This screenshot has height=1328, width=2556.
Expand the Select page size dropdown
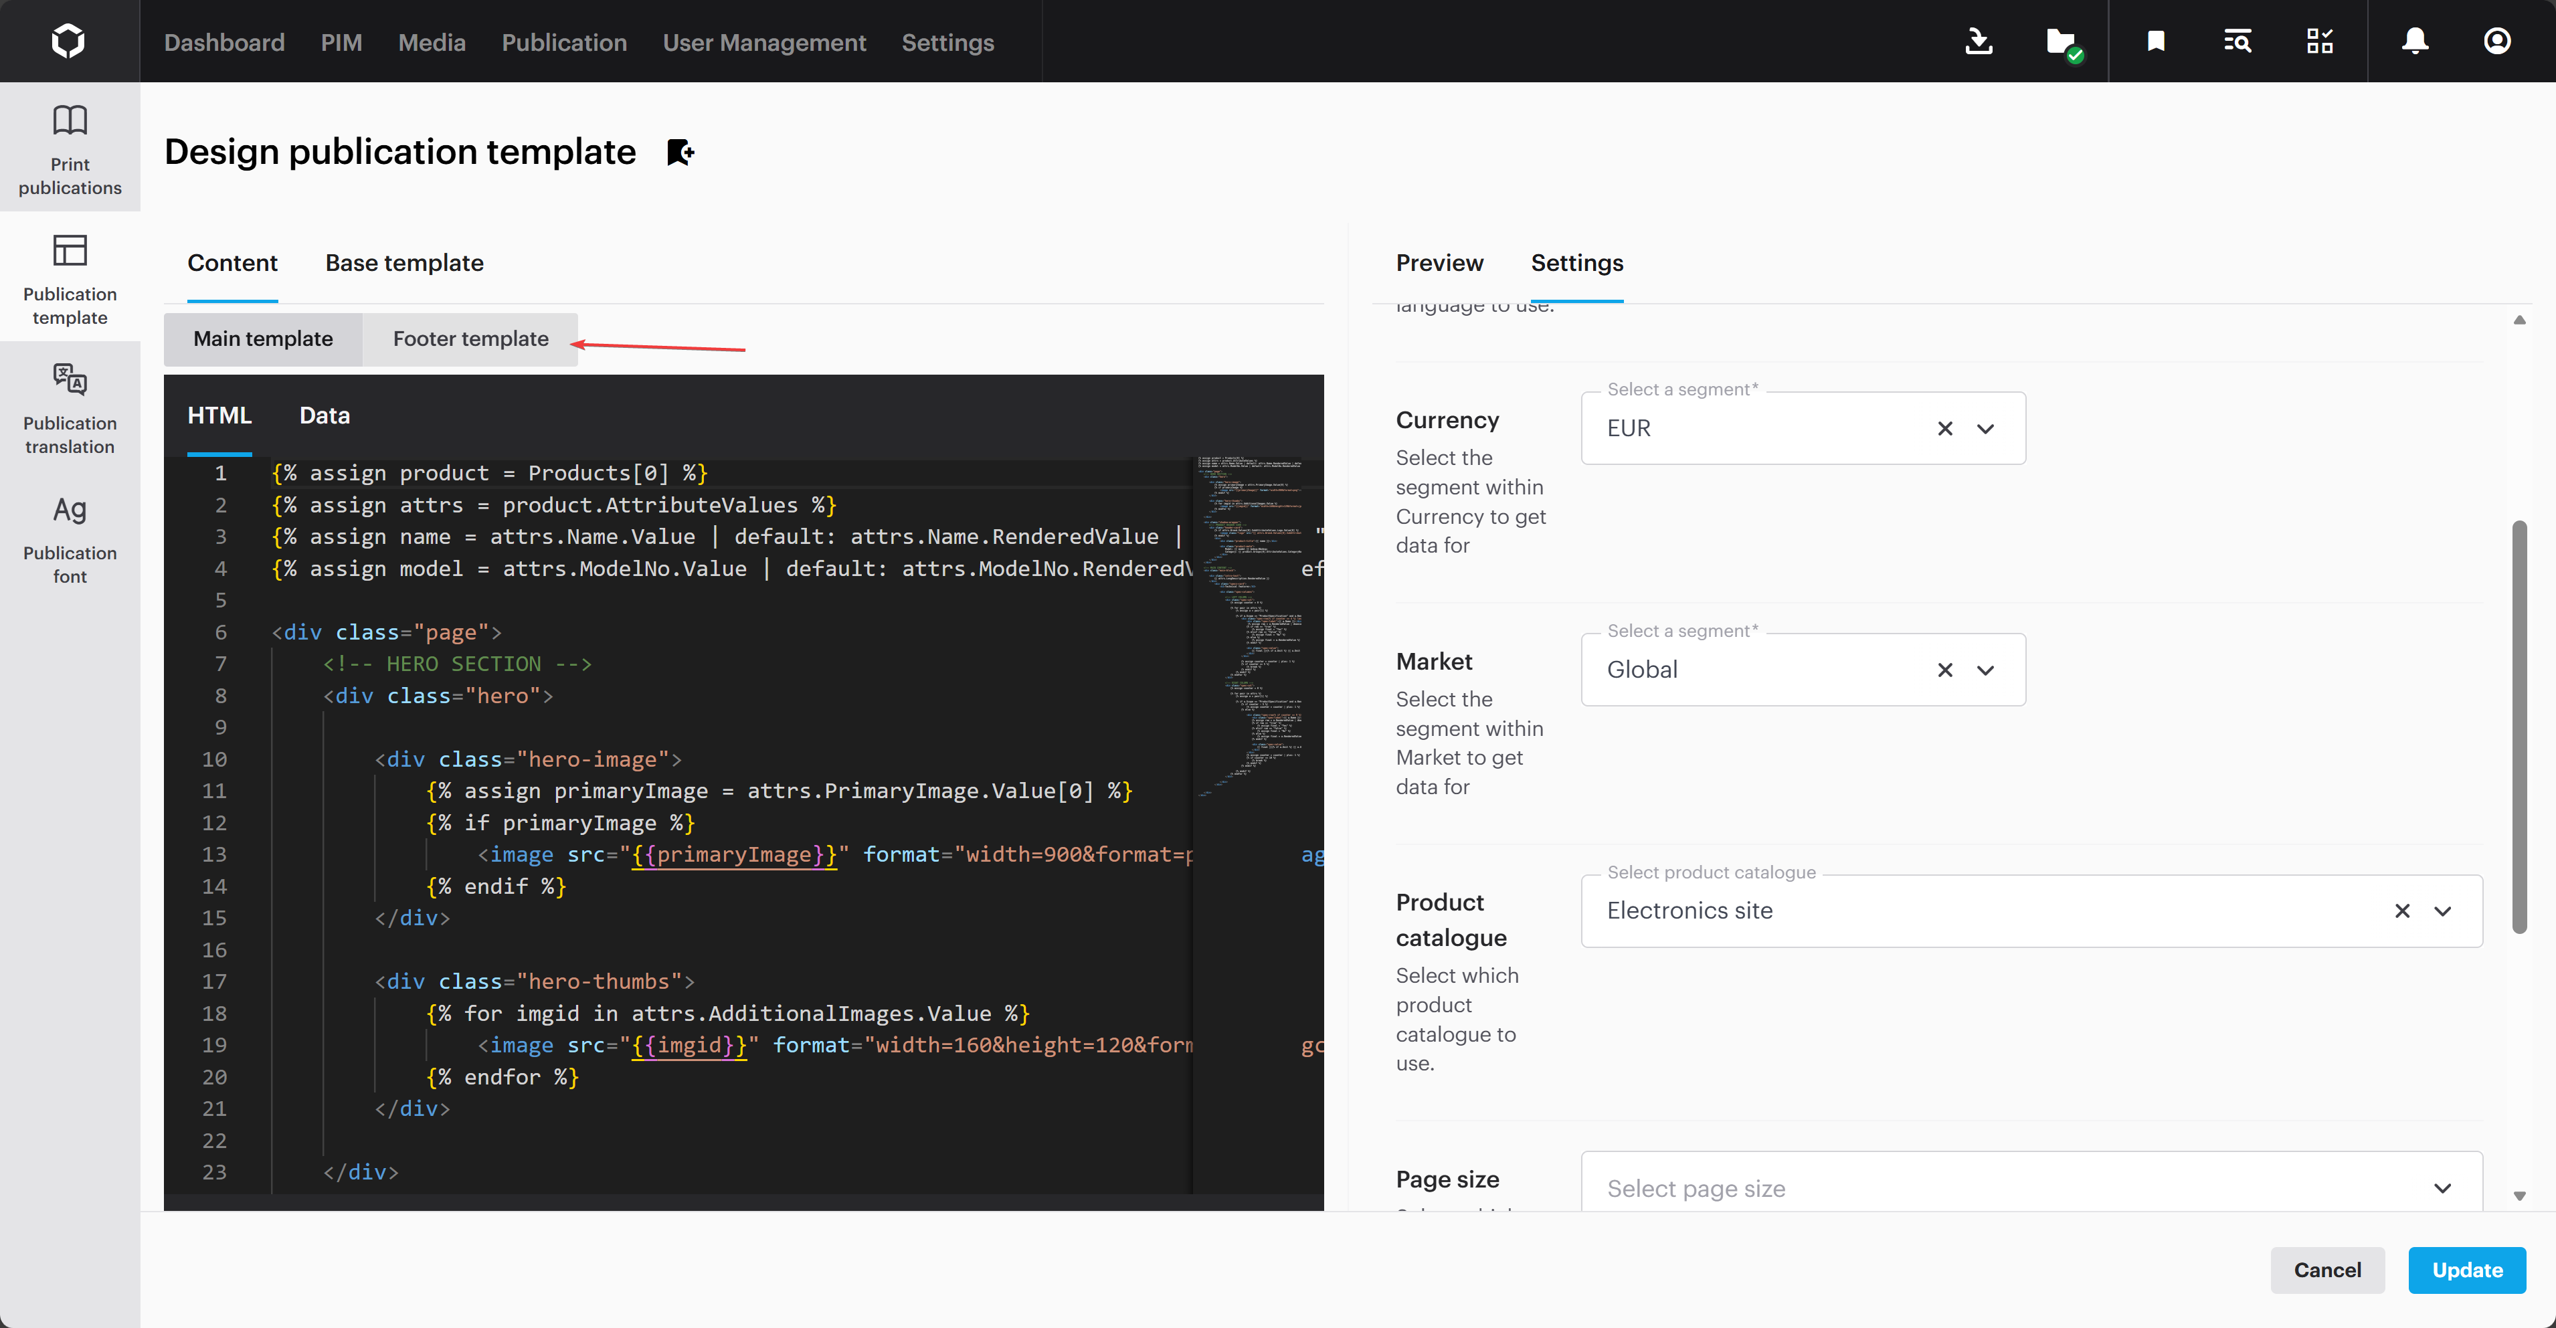tap(2444, 1188)
